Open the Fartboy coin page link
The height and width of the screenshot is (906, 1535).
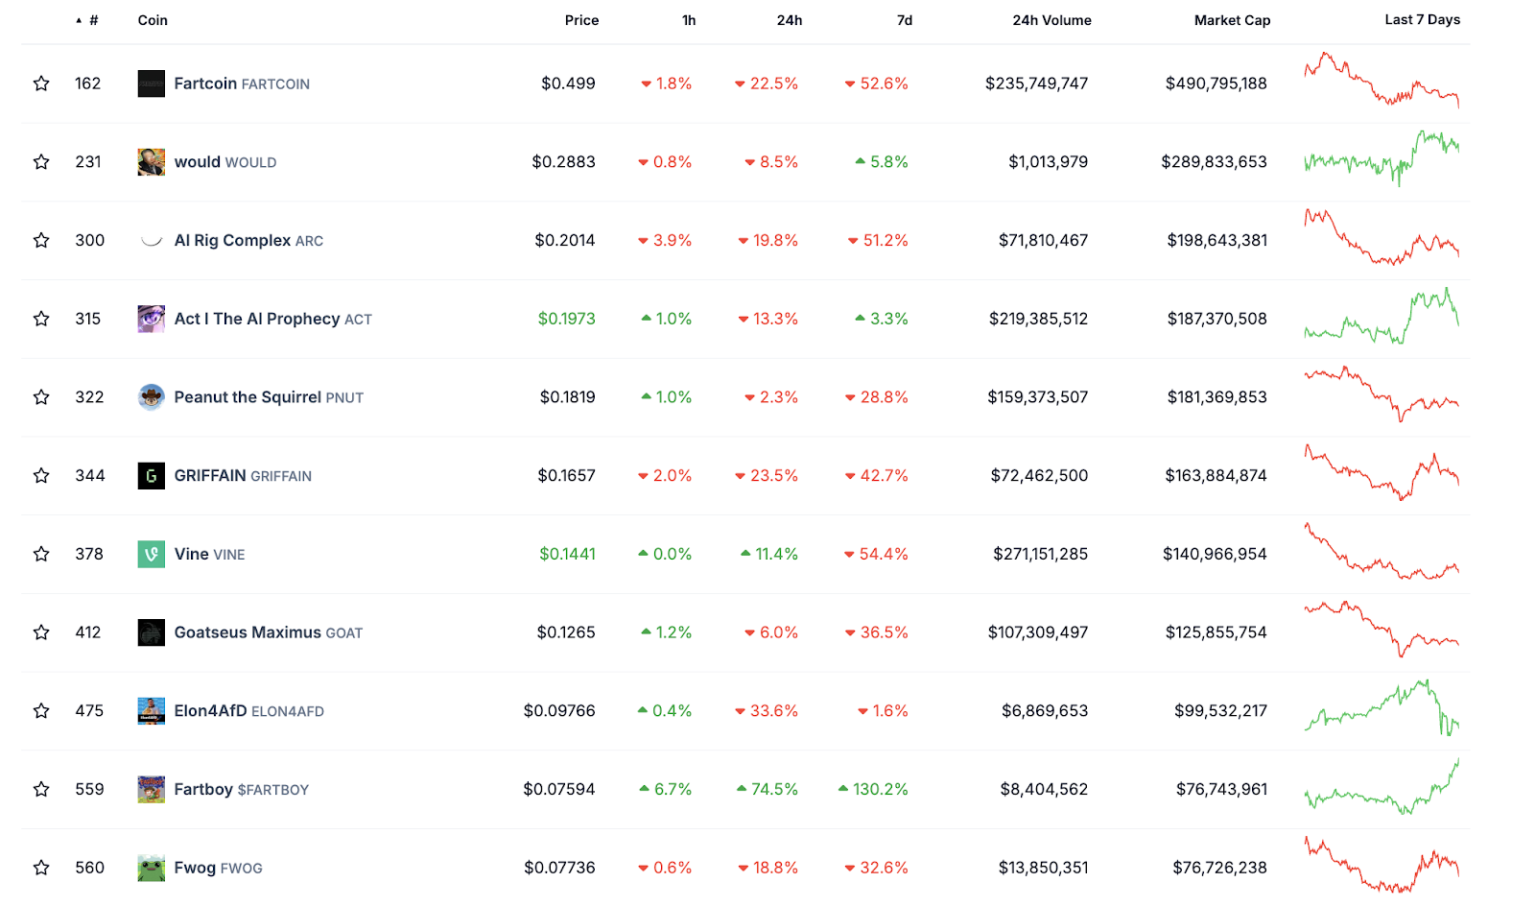coord(203,789)
